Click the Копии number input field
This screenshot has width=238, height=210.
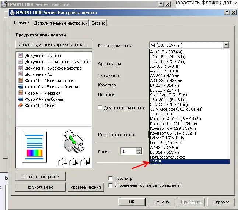coord(129,151)
